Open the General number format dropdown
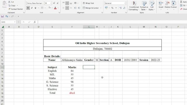The image size is (187, 105). pyautogui.click(x=125, y=3)
